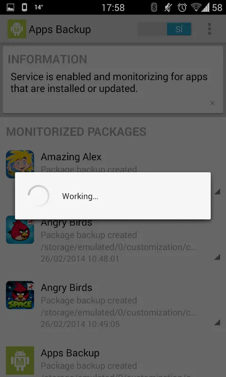Open the three-dot overflow menu

(x=210, y=29)
